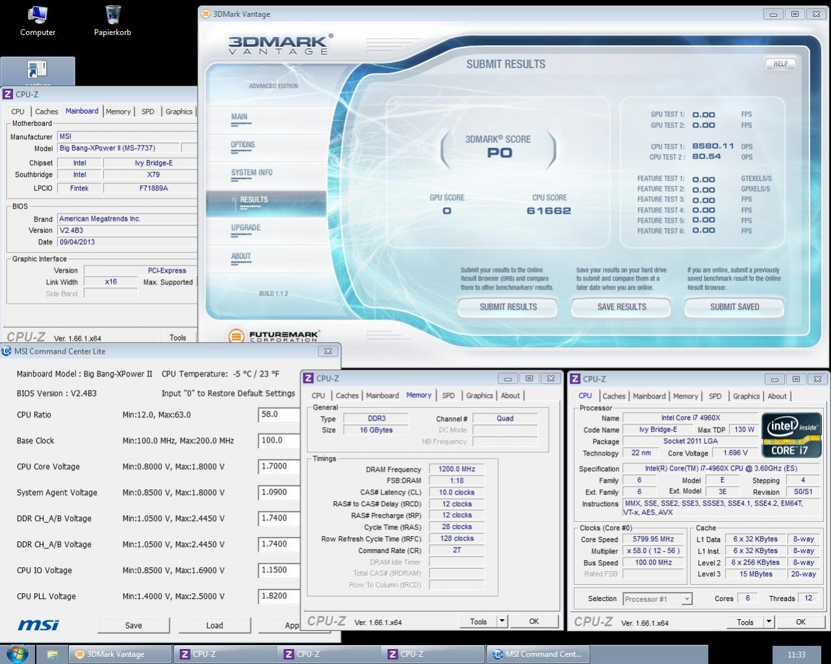Image resolution: width=831 pixels, height=664 pixels.
Task: Open the SPD tab in Memory CPU-Z window
Action: click(x=448, y=395)
